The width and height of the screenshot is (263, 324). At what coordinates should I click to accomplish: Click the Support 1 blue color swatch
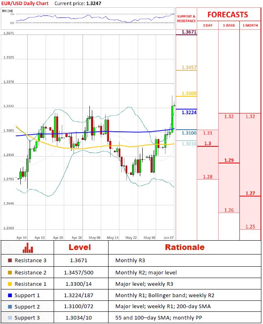coord(10,295)
